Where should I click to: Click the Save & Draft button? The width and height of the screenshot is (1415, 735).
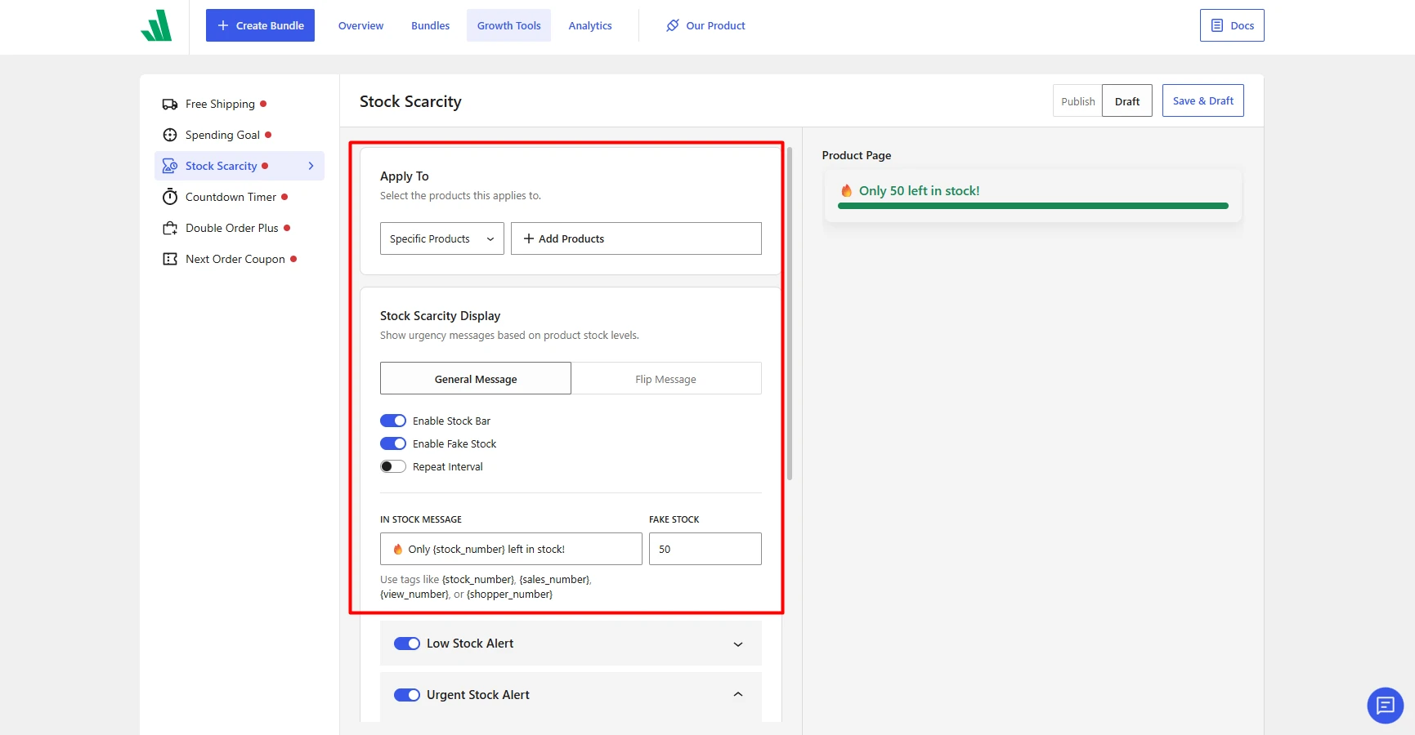tap(1203, 100)
